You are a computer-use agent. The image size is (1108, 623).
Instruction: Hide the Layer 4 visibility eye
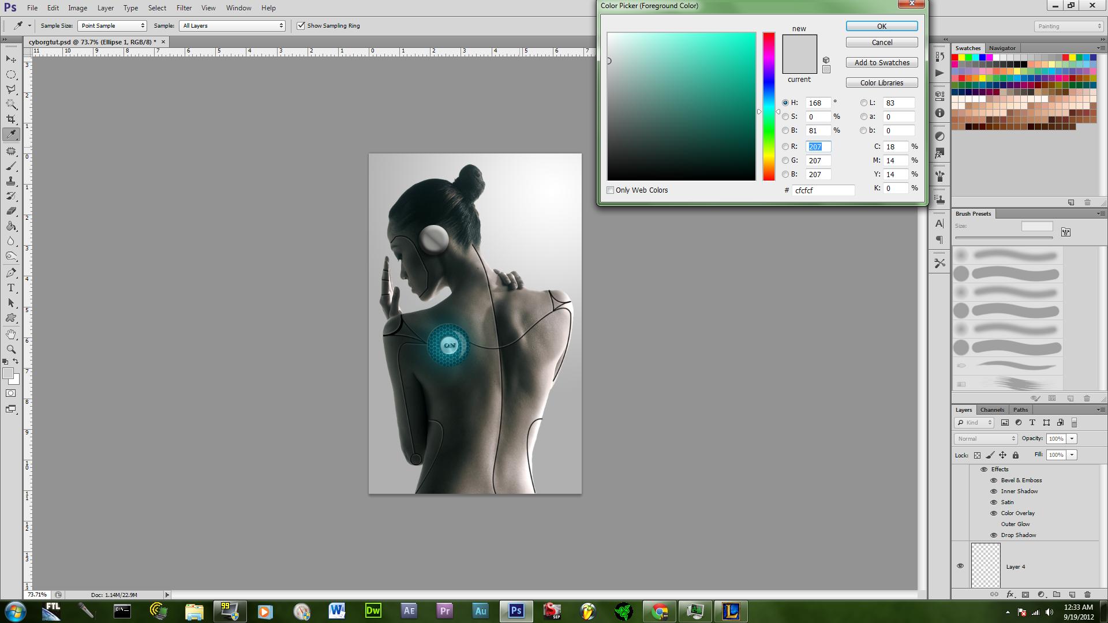coord(960,566)
